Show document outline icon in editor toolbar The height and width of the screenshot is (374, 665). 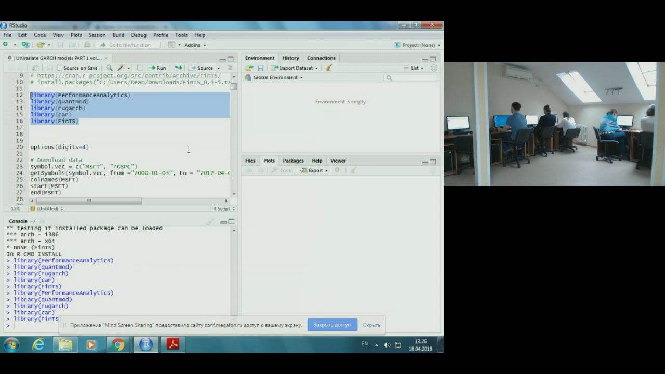click(x=230, y=68)
